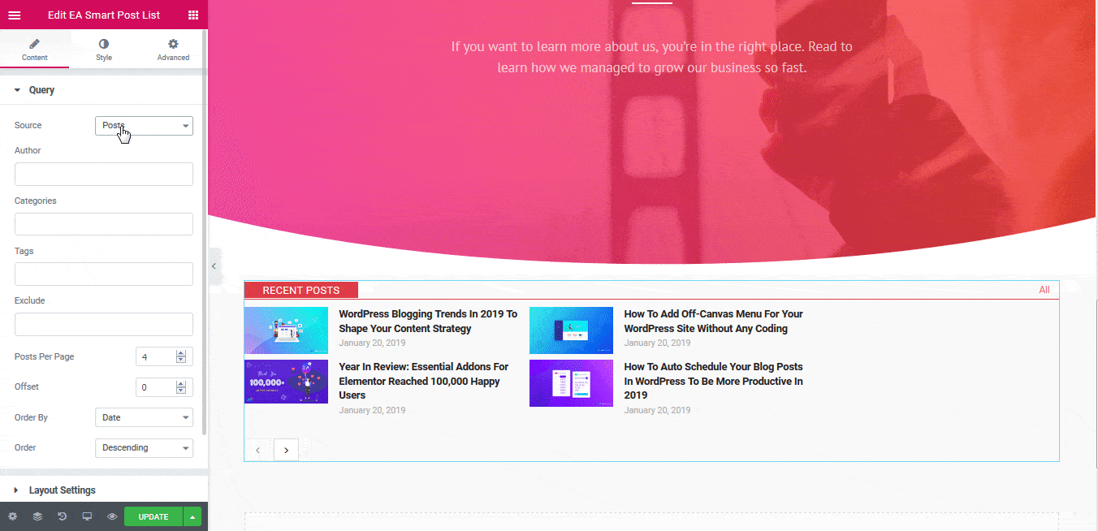This screenshot has width=1098, height=531.
Task: Collapse the panel with the left chevron handle
Action: (214, 265)
